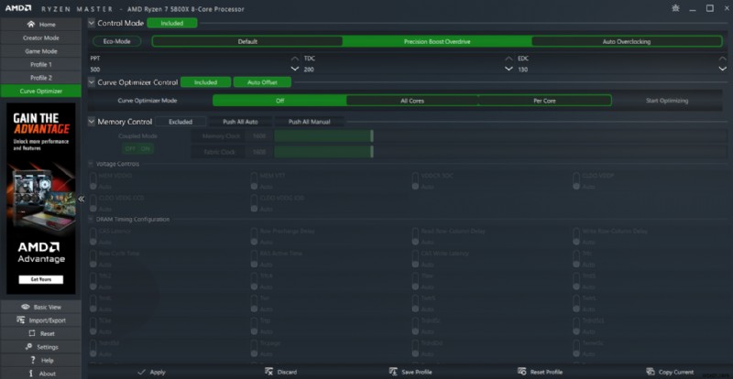
Task: Collapse the Memory Control section
Action: (x=91, y=122)
